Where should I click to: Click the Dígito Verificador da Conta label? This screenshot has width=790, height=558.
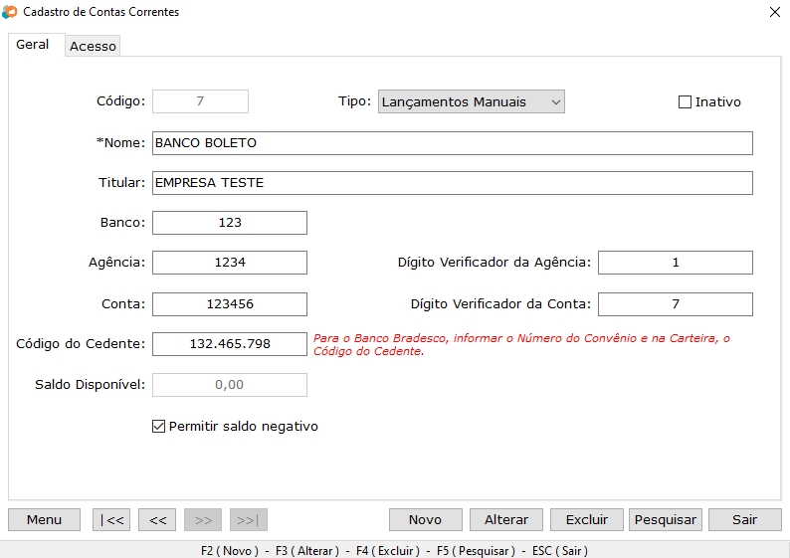tap(500, 304)
